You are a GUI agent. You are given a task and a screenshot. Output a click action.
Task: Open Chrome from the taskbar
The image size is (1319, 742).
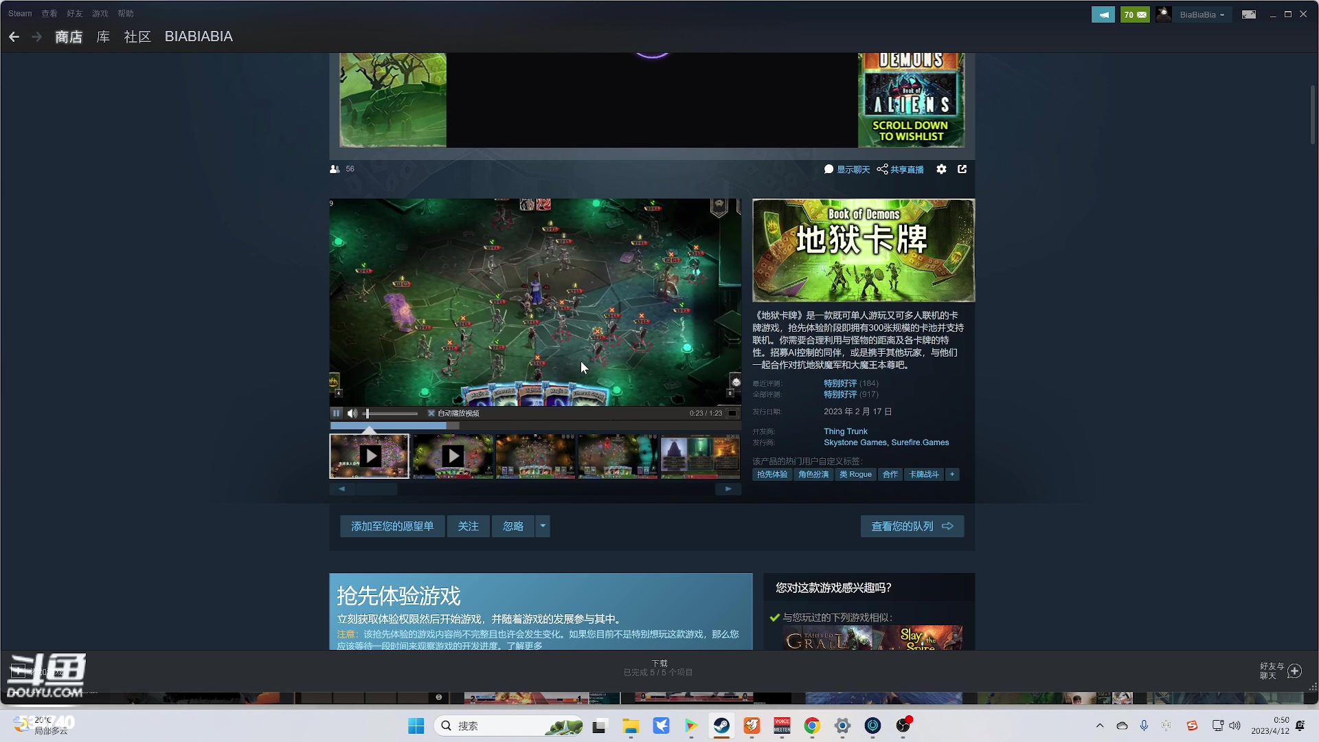point(812,726)
